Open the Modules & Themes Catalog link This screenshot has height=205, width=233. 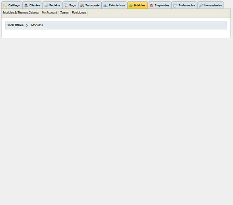click(x=21, y=13)
